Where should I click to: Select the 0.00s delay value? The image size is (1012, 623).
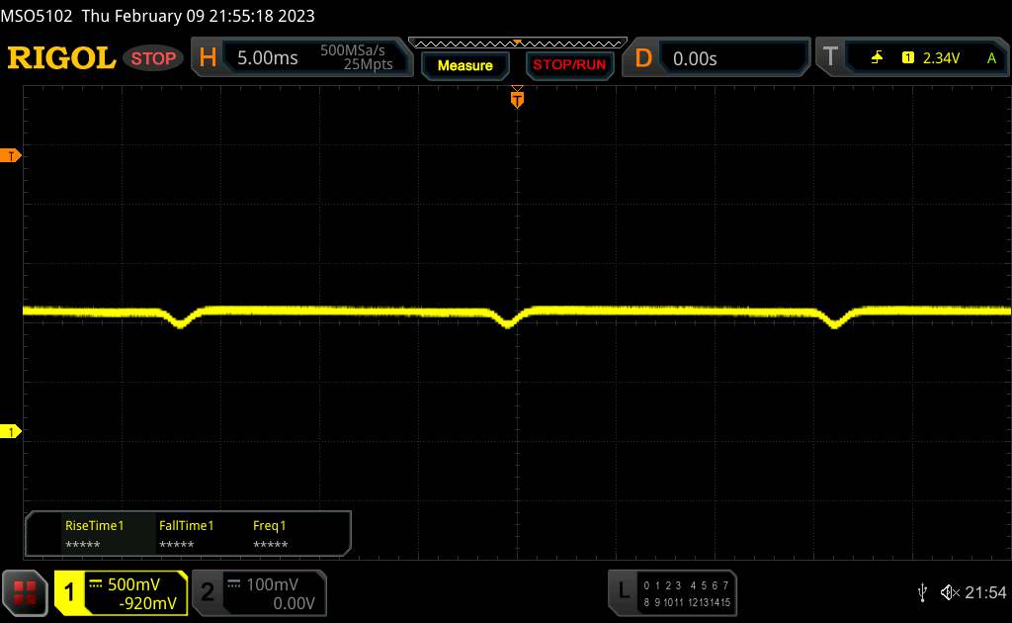pyautogui.click(x=695, y=58)
